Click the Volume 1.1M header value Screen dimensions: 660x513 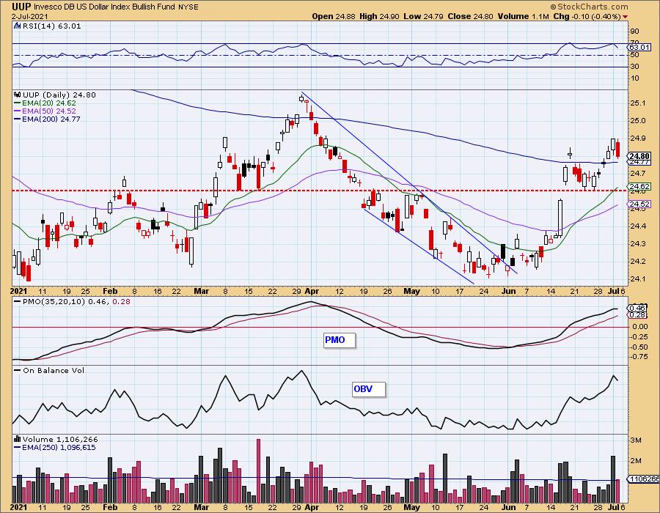pyautogui.click(x=523, y=16)
